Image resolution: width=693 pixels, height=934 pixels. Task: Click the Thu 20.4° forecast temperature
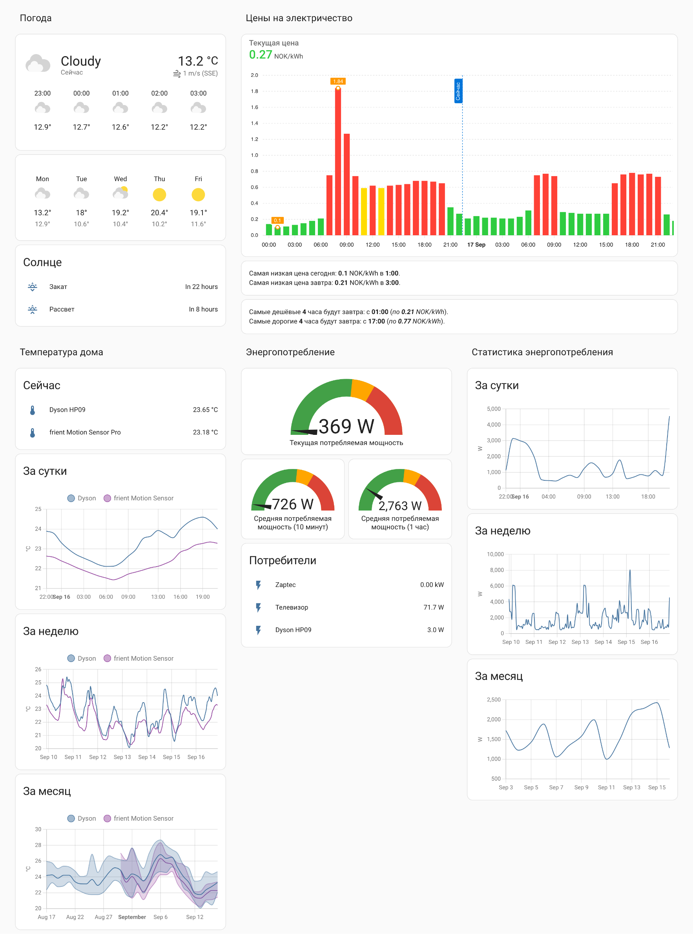[x=159, y=213]
